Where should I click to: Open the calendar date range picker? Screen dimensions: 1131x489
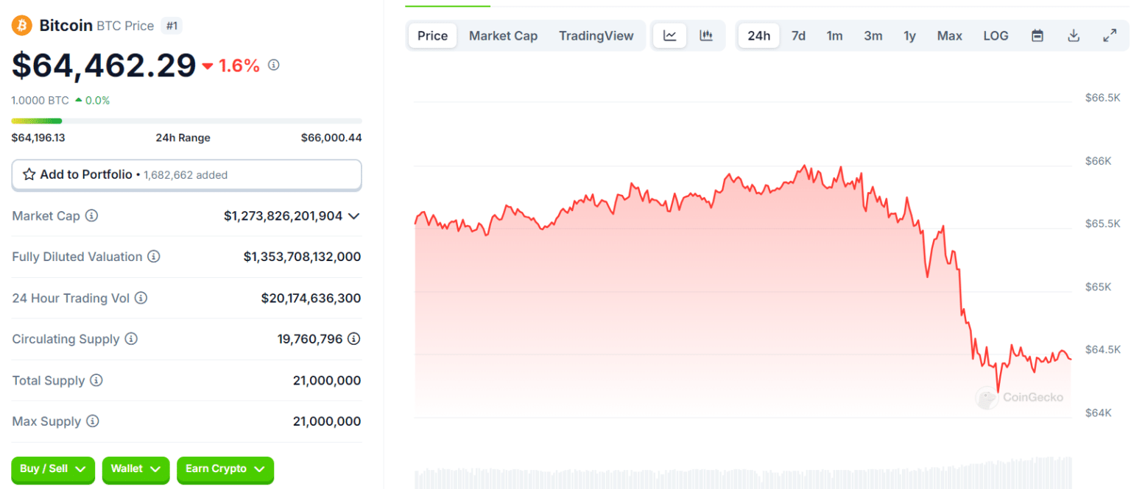[x=1037, y=35]
